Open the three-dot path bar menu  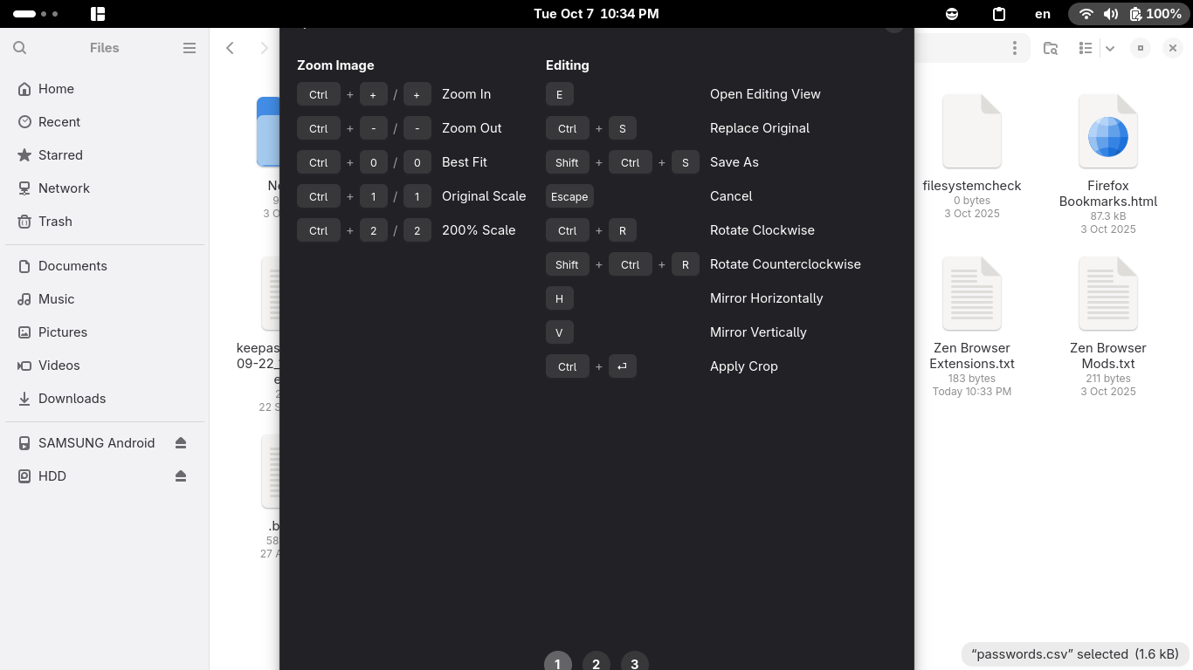(x=1014, y=48)
